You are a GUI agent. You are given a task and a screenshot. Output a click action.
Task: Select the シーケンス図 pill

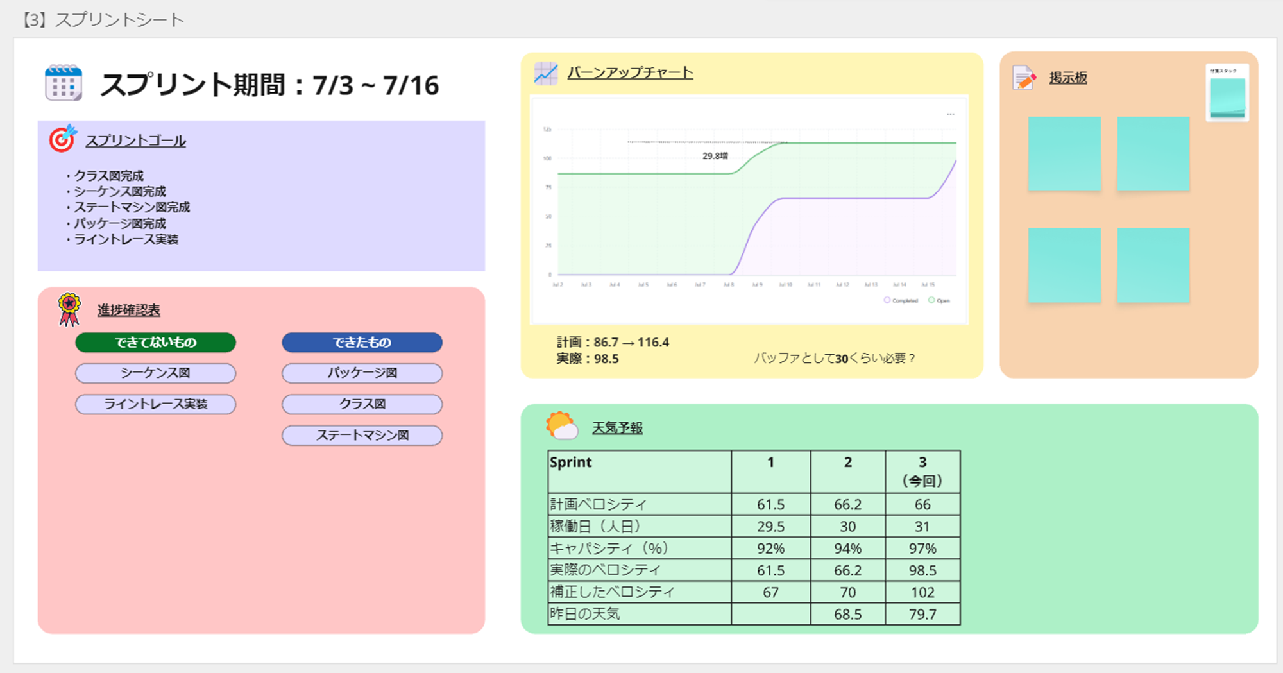pos(156,373)
